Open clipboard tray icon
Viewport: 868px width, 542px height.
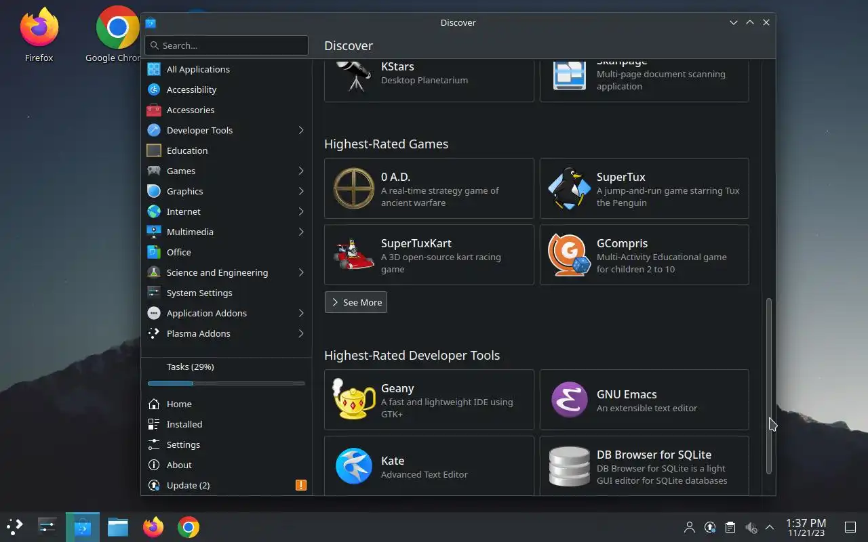coord(730,527)
